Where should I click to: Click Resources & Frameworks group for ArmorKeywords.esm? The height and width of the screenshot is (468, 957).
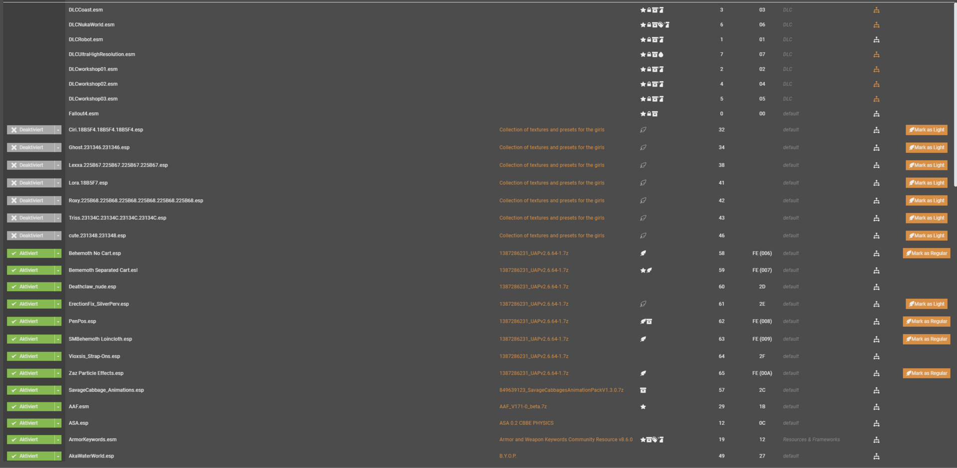pos(811,440)
